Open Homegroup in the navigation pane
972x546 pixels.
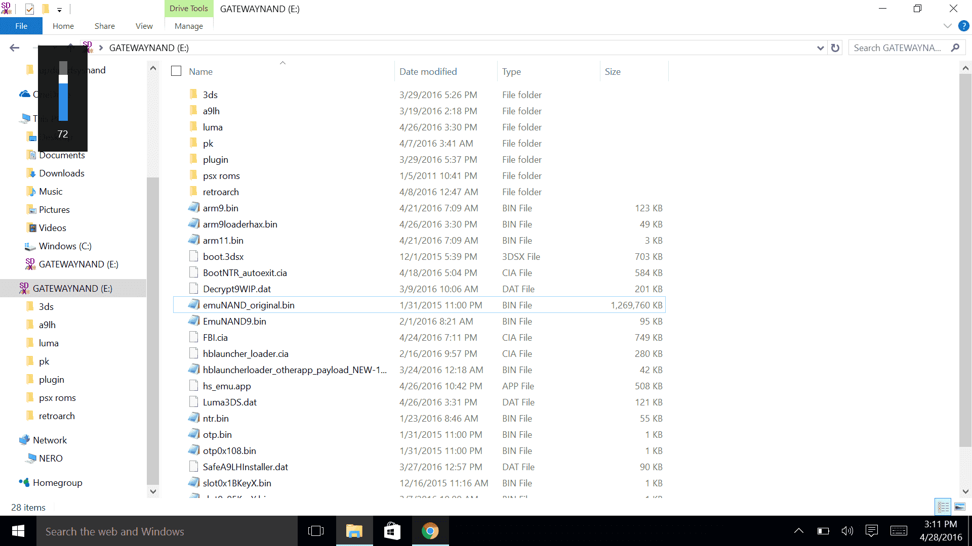point(58,483)
